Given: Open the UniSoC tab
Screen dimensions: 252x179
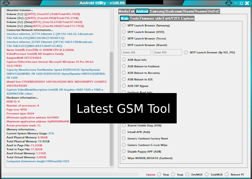Looking at the screenshot, I should pyautogui.click(x=214, y=11).
